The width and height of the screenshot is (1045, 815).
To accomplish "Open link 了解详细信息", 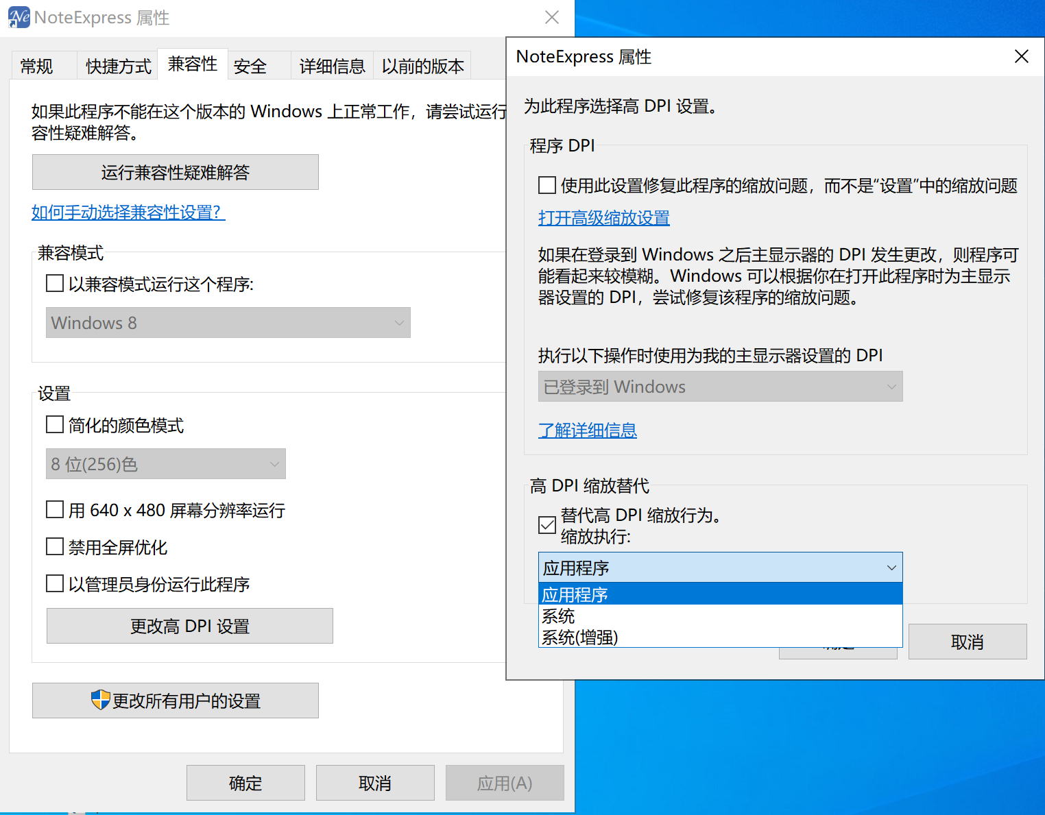I will [588, 430].
